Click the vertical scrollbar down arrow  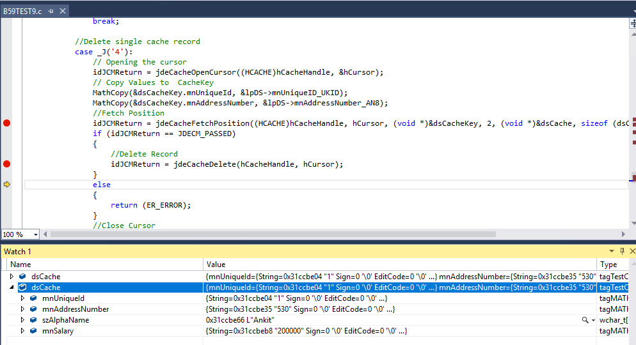click(x=633, y=223)
